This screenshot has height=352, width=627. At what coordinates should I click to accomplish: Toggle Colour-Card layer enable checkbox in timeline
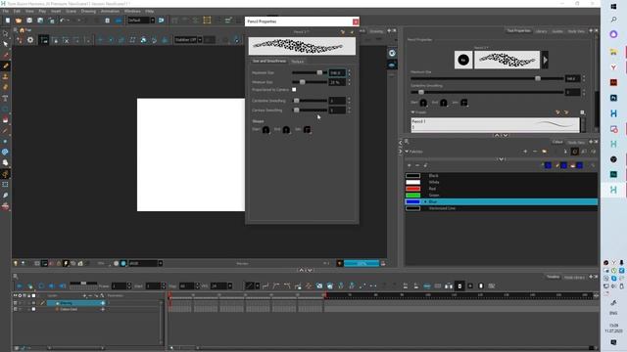pyautogui.click(x=16, y=309)
